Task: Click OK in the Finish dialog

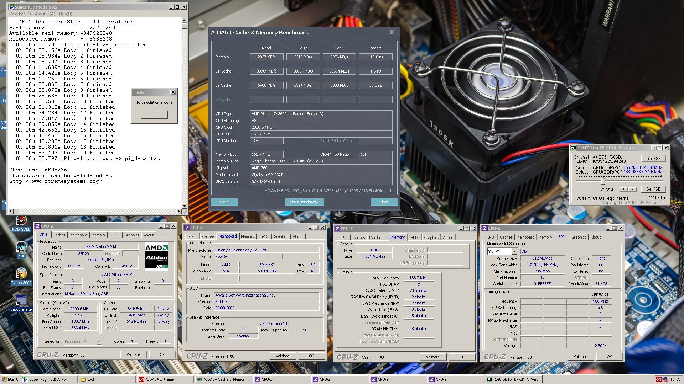Action: coord(154,114)
